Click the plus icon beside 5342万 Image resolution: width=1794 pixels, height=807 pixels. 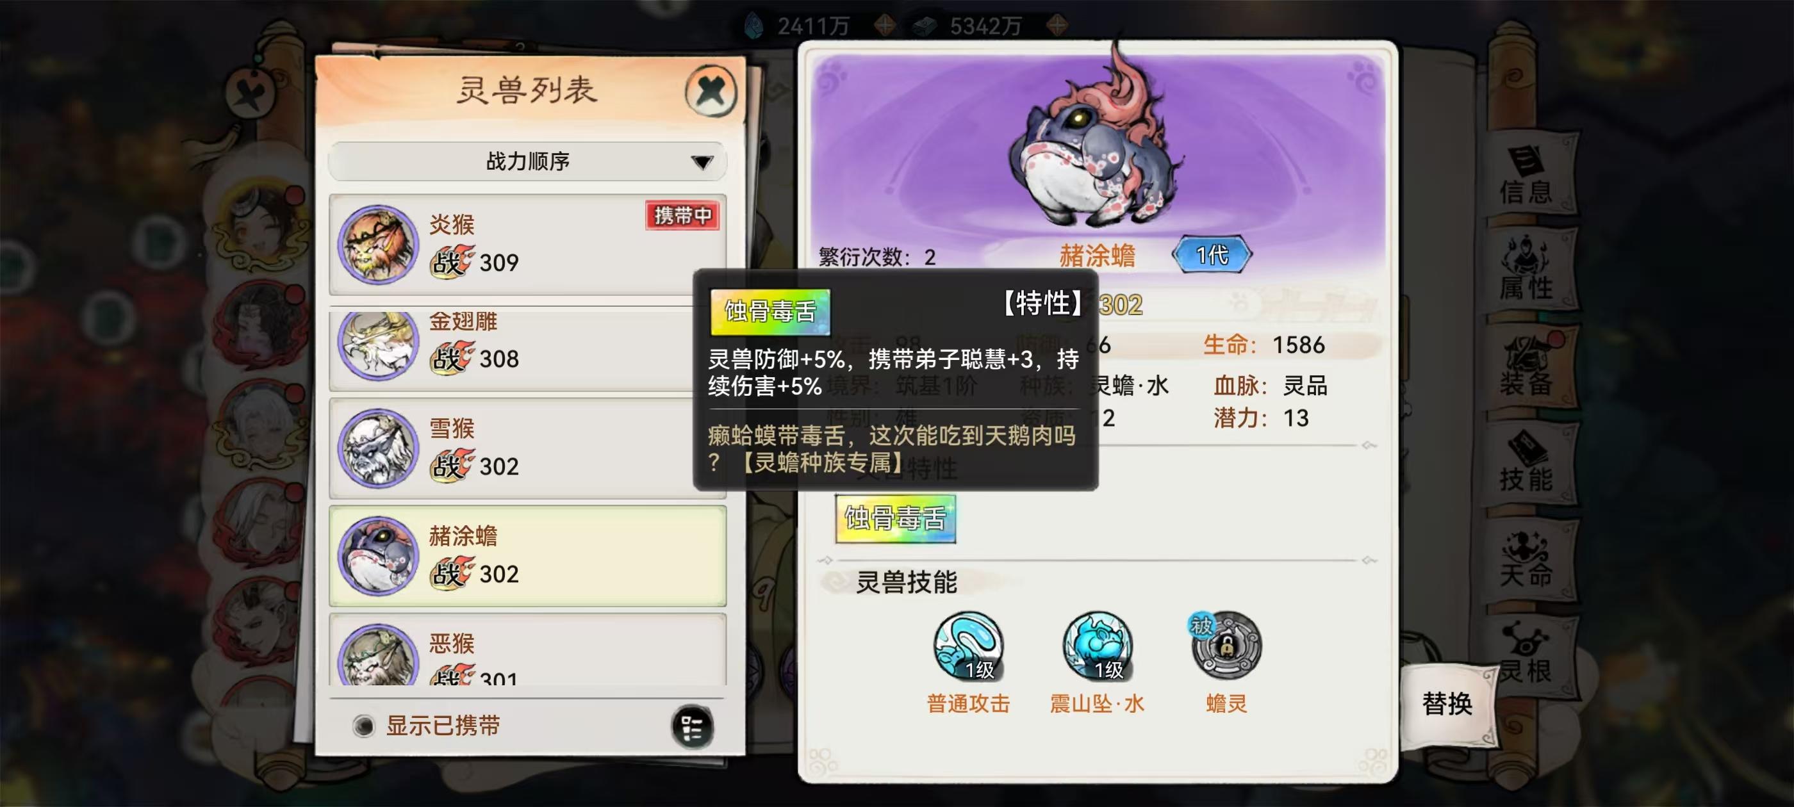click(1057, 26)
